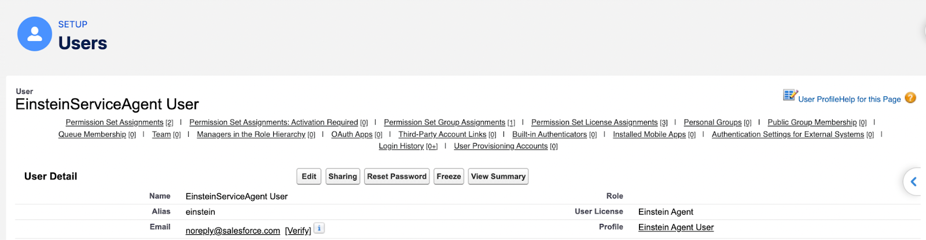Jump to Queue Membership section
Viewport: 926px width, 240px height.
pos(92,134)
